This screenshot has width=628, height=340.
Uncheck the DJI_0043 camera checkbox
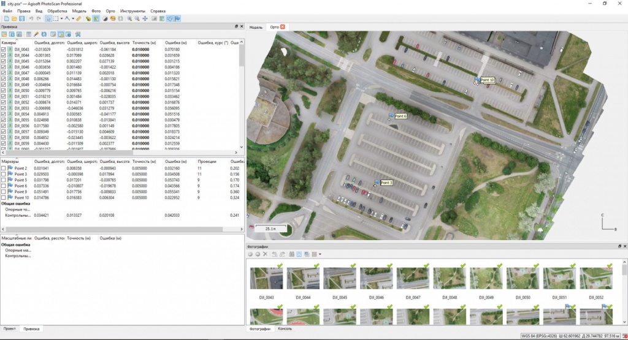click(x=4, y=49)
